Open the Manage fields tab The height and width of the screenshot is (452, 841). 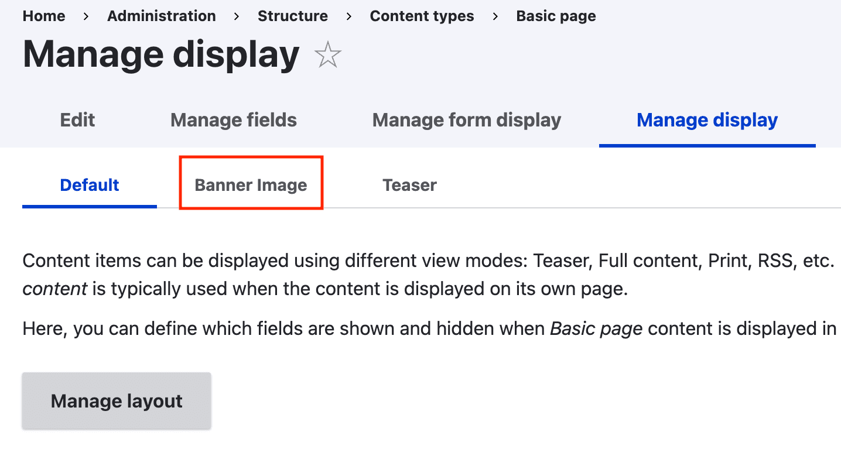[234, 121]
